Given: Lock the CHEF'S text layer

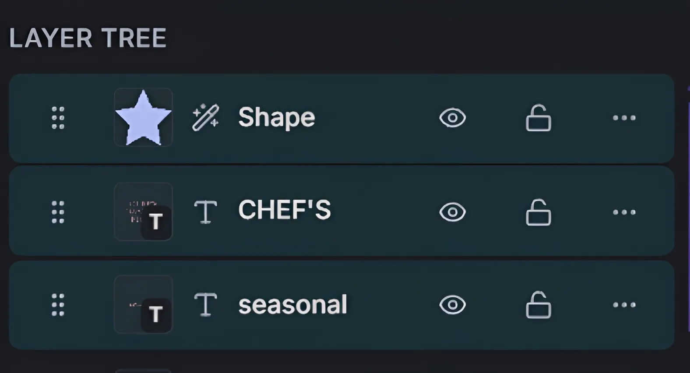Looking at the screenshot, I should (538, 213).
